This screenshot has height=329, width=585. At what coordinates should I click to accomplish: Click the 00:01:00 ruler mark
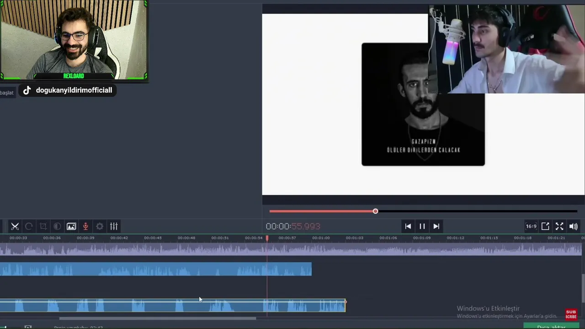point(321,238)
